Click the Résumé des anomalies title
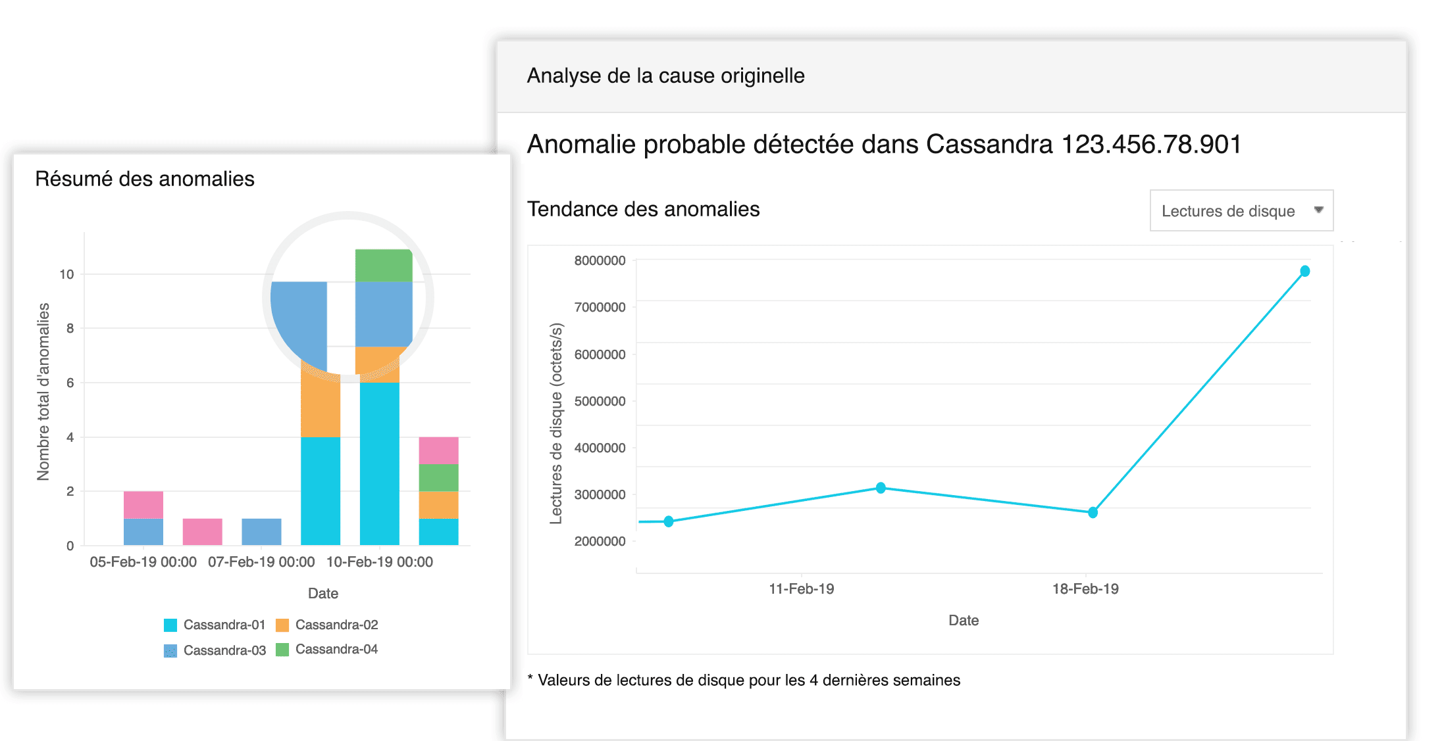The width and height of the screenshot is (1444, 741). 145,179
